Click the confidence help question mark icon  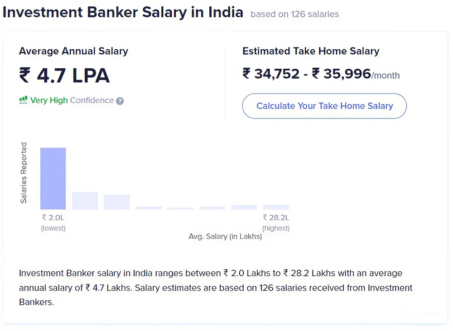point(120,101)
